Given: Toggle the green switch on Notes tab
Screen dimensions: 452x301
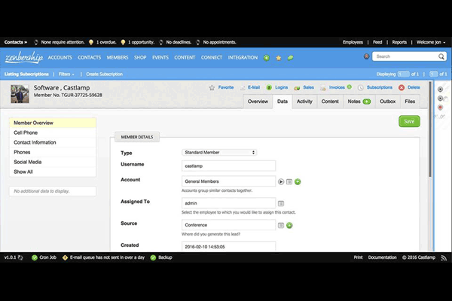Looking at the screenshot, I should (x=367, y=101).
